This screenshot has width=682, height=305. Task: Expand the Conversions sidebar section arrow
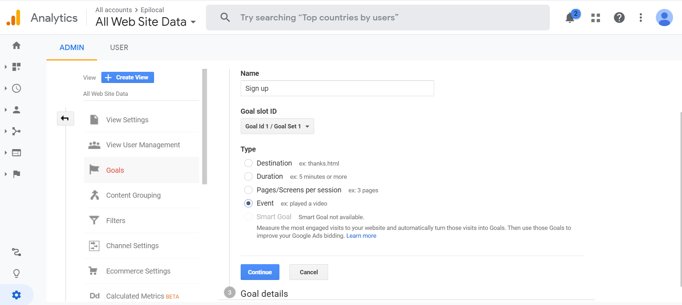[x=6, y=174]
